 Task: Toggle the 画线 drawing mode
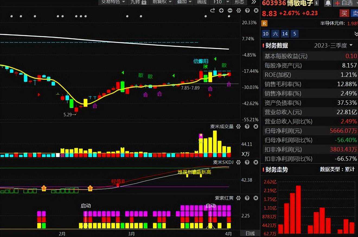click(x=202, y=2)
